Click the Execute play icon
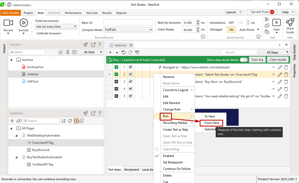Viewport: 299px width, 183px height. [x=24, y=23]
